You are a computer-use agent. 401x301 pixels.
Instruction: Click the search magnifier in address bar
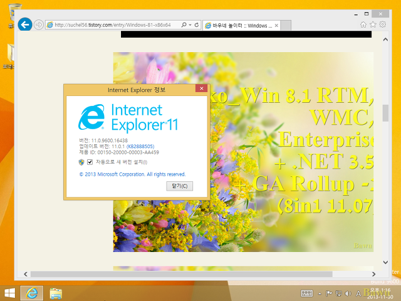click(184, 25)
